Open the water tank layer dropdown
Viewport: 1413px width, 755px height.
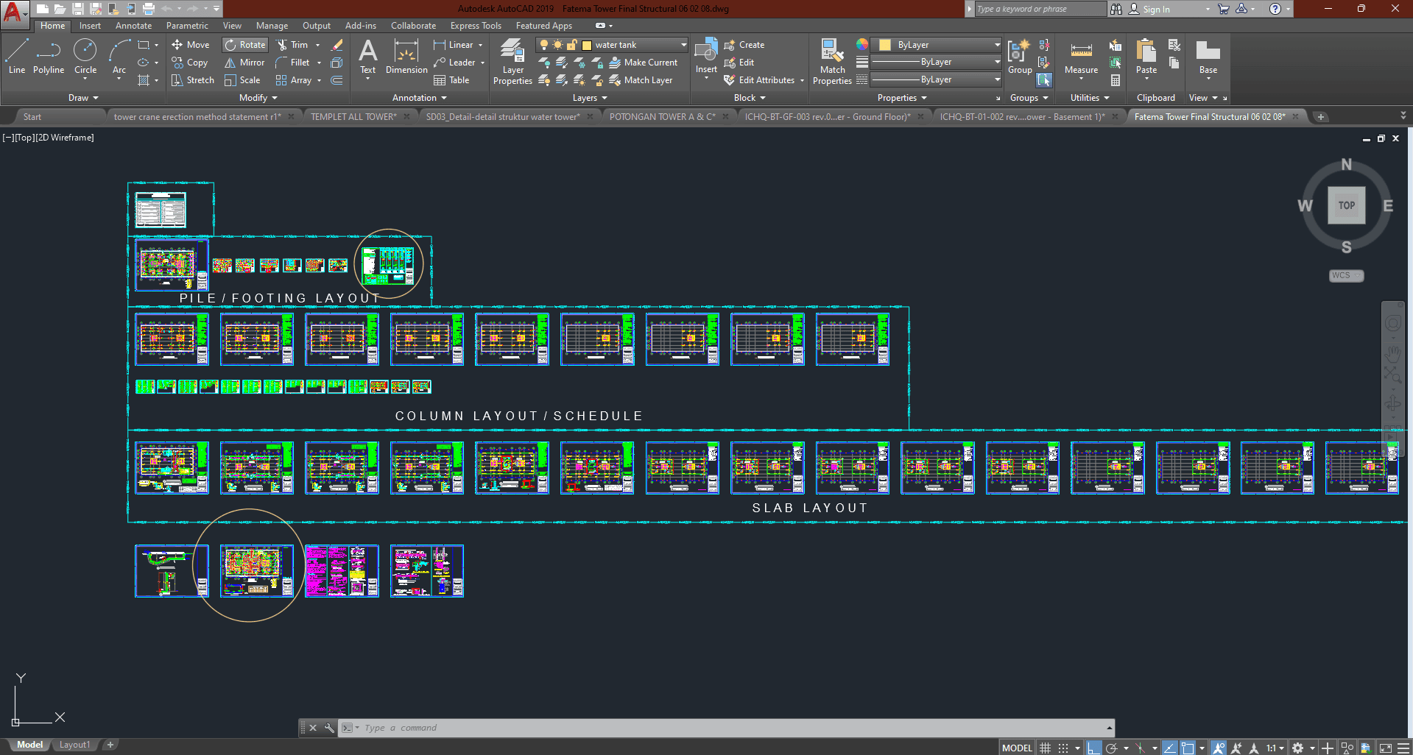point(683,45)
